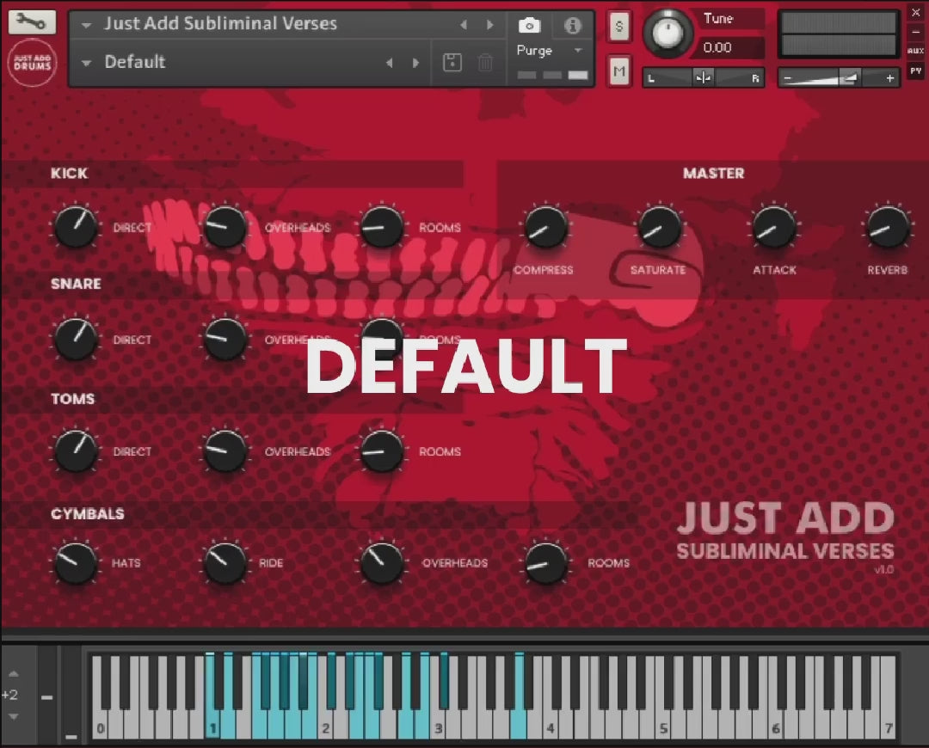This screenshot has height=748, width=929.
Task: Click the Master Reverb knob
Action: (888, 228)
